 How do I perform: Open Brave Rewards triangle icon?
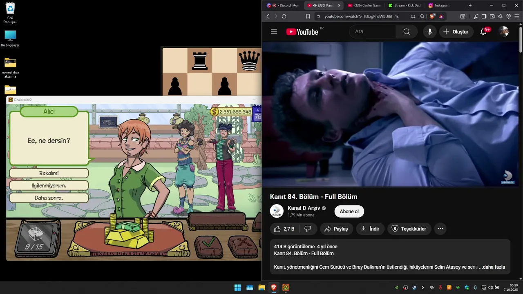click(441, 16)
